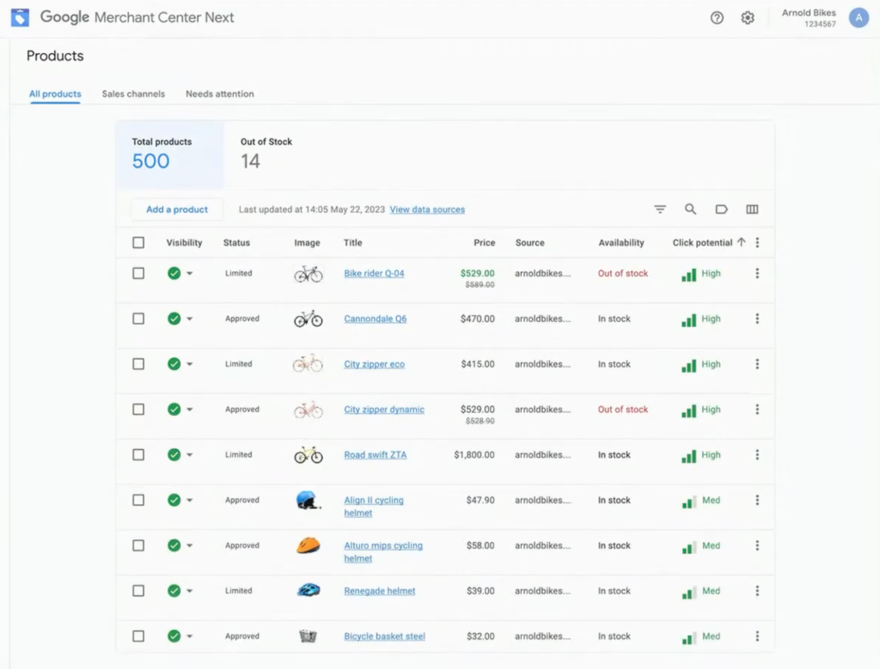Viewport: 880px width, 669px height.
Task: Check the Road swift ZTA row checkbox
Action: pyautogui.click(x=138, y=455)
